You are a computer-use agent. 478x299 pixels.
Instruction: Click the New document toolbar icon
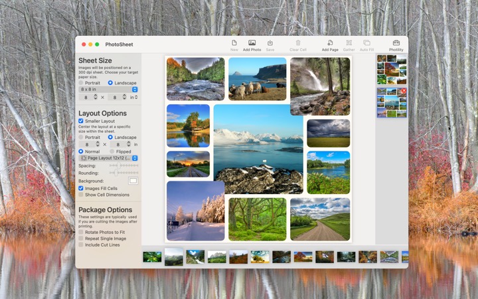click(234, 43)
